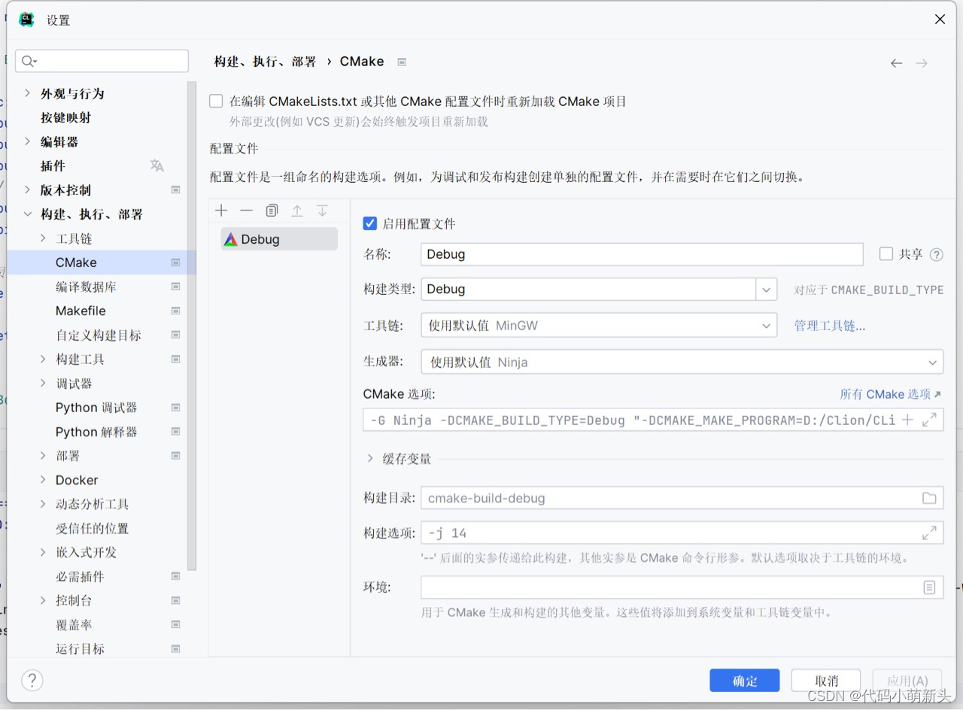The image size is (963, 710).
Task: Click the help question mark button
Action: (x=32, y=681)
